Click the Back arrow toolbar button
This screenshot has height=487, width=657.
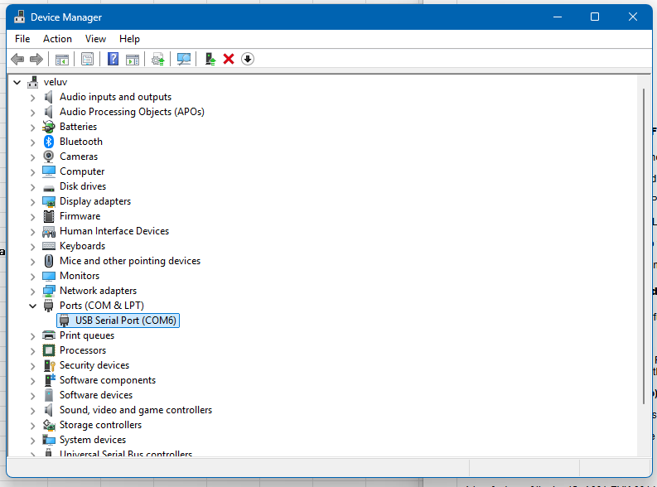coord(17,59)
